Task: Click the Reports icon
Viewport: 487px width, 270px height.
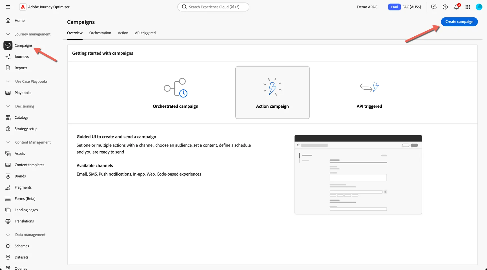Action: pos(8,68)
